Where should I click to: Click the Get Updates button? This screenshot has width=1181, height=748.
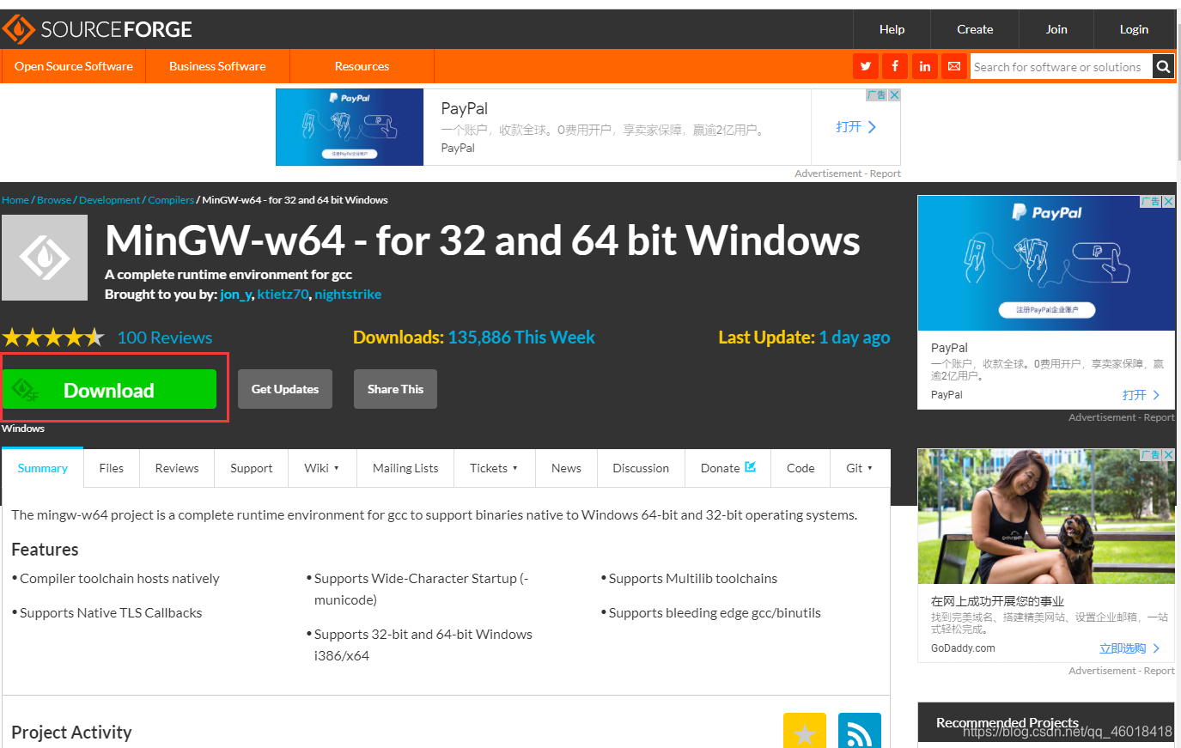click(285, 389)
